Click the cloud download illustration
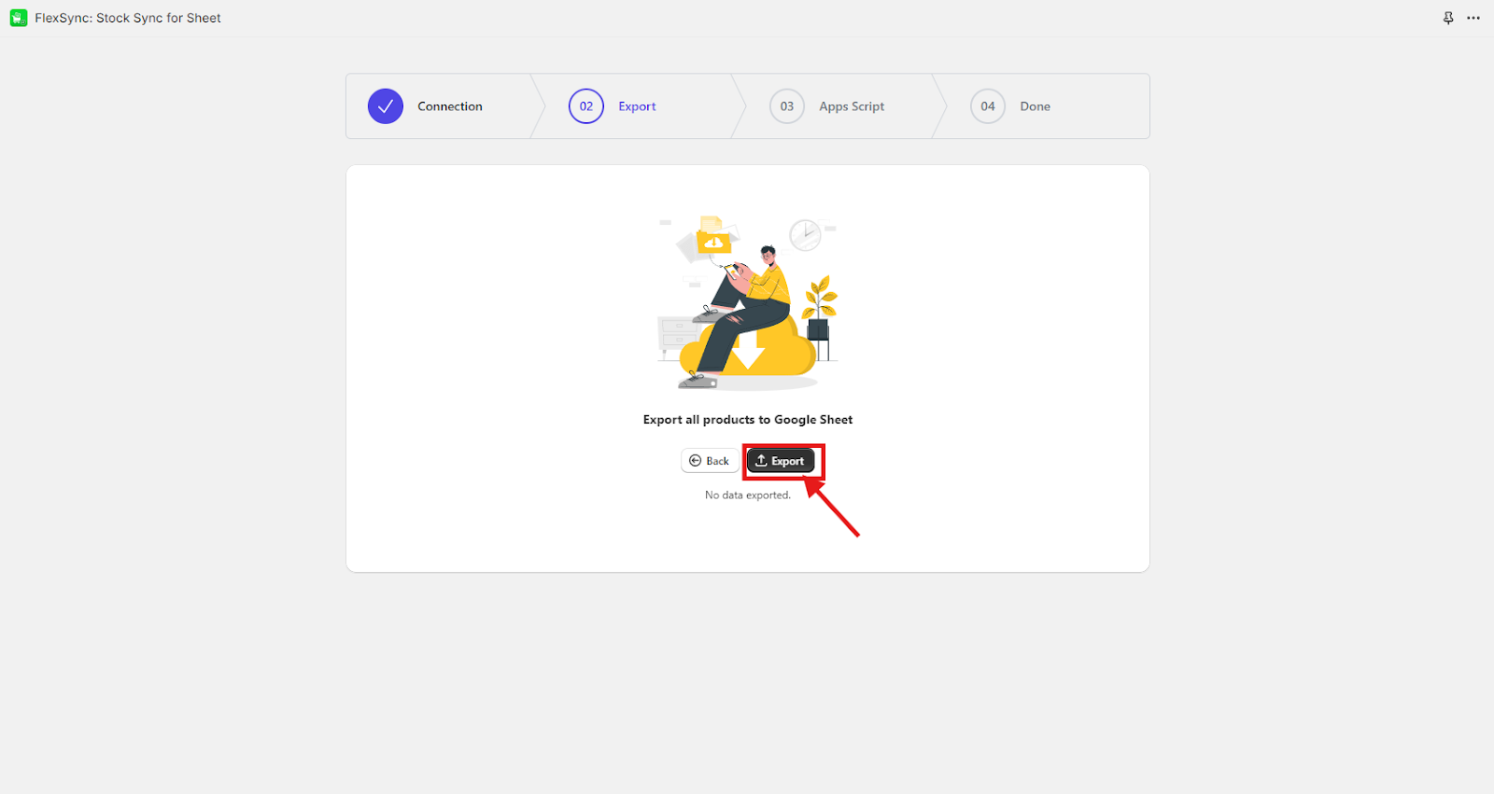Viewport: 1494px width, 794px height. point(748,301)
